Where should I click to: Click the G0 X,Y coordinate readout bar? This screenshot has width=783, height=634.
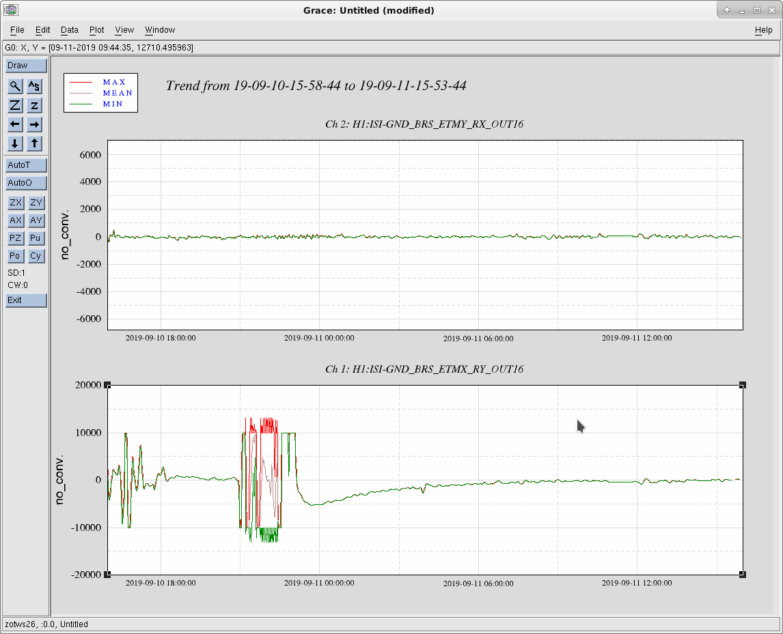coord(391,47)
